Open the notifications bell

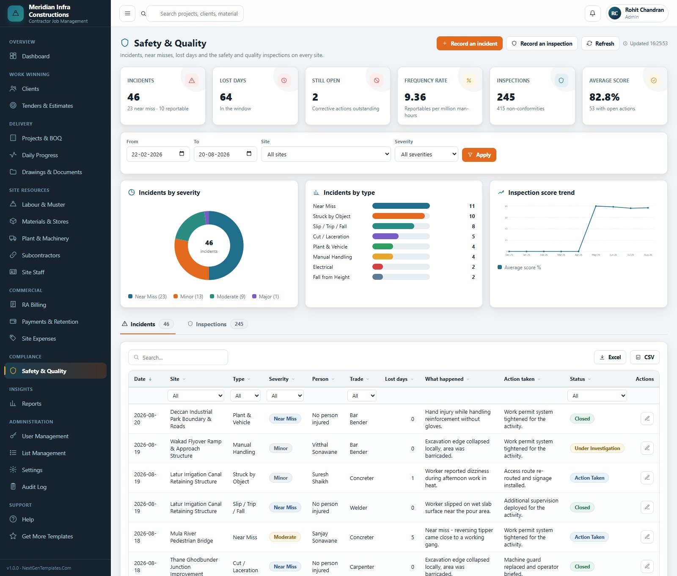click(x=592, y=14)
